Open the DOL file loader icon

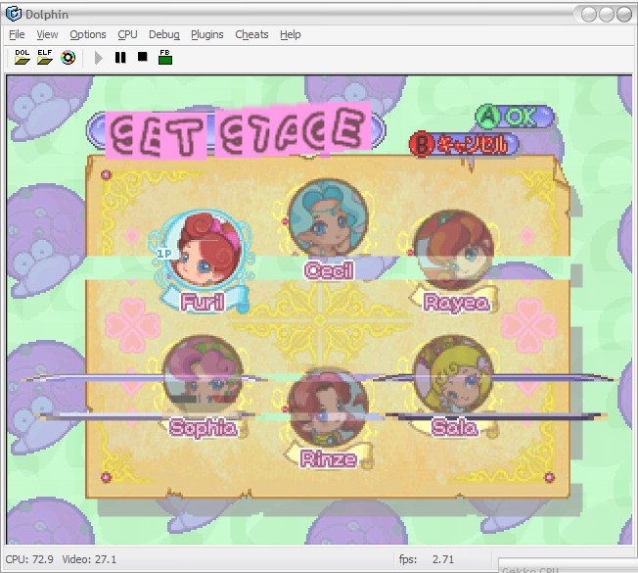[x=23, y=57]
